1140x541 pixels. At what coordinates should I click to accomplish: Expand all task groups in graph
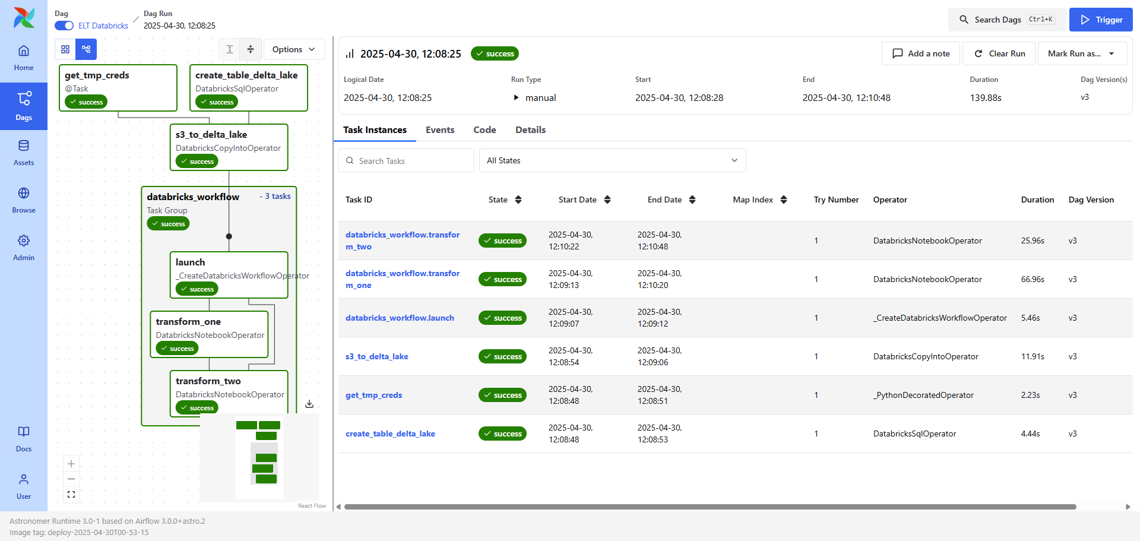(x=230, y=49)
